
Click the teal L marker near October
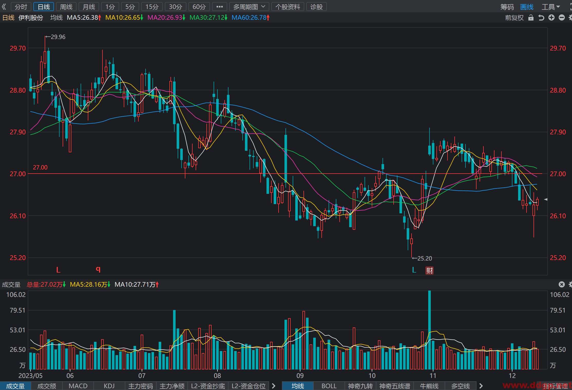(414, 270)
